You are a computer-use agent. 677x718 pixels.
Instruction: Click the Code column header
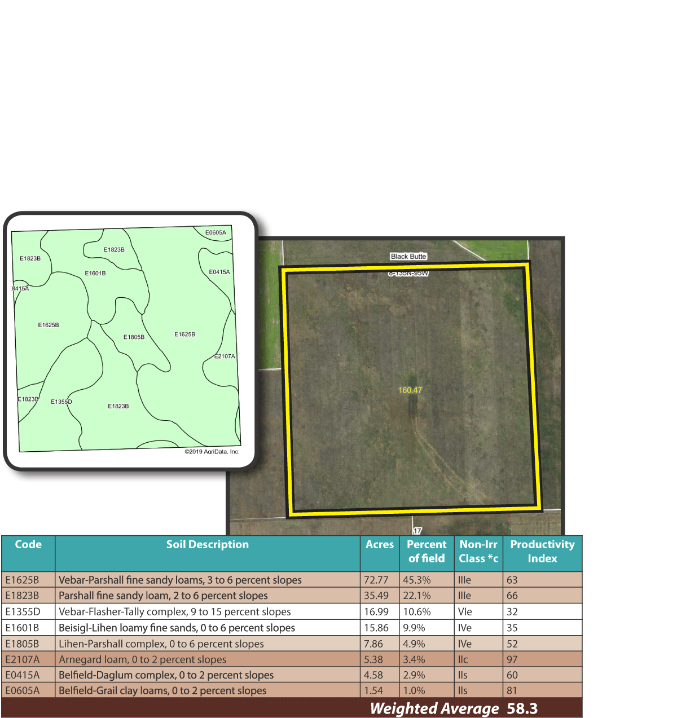pyautogui.click(x=28, y=545)
